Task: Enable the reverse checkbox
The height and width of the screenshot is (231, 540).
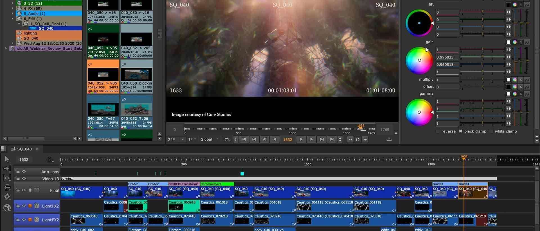Action: coord(438,131)
